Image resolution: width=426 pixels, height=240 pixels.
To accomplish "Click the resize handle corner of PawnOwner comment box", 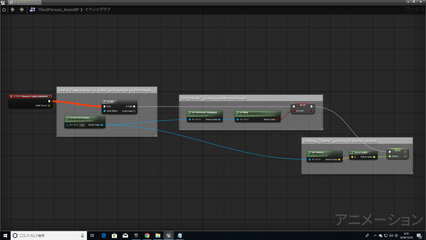I will 156,135.
